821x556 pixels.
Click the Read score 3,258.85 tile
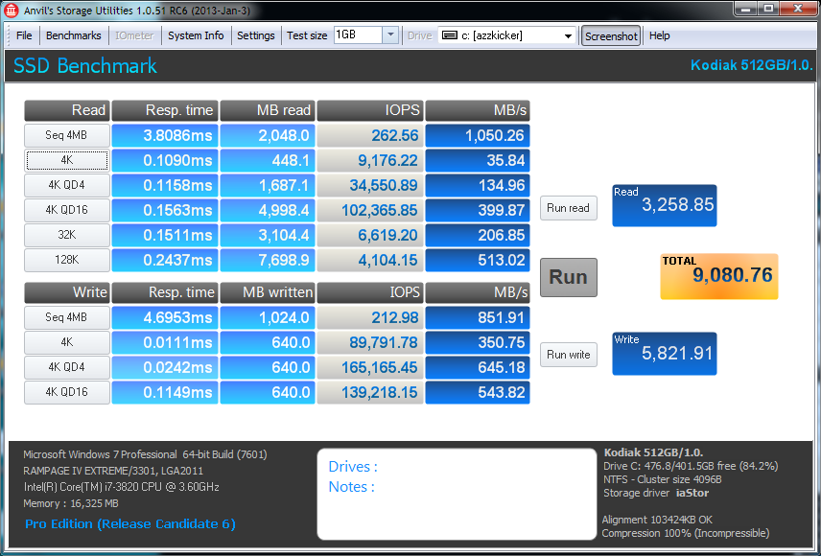[x=665, y=205]
